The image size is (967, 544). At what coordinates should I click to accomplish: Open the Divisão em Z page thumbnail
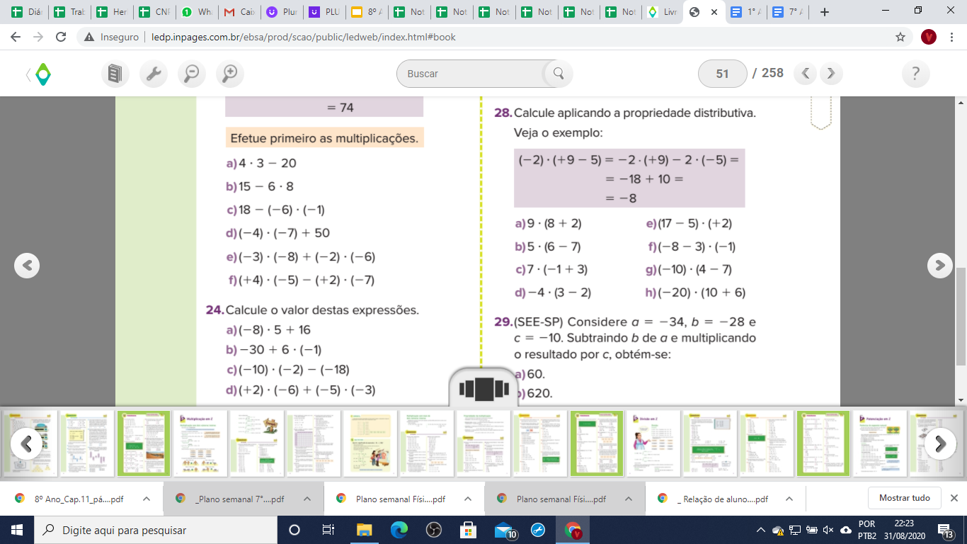pyautogui.click(x=653, y=443)
